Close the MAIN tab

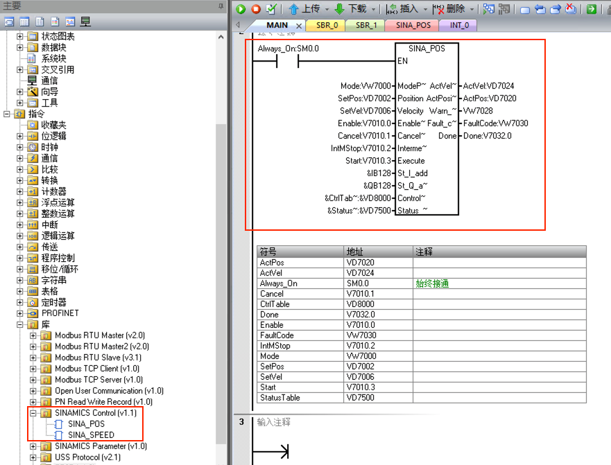coord(299,26)
